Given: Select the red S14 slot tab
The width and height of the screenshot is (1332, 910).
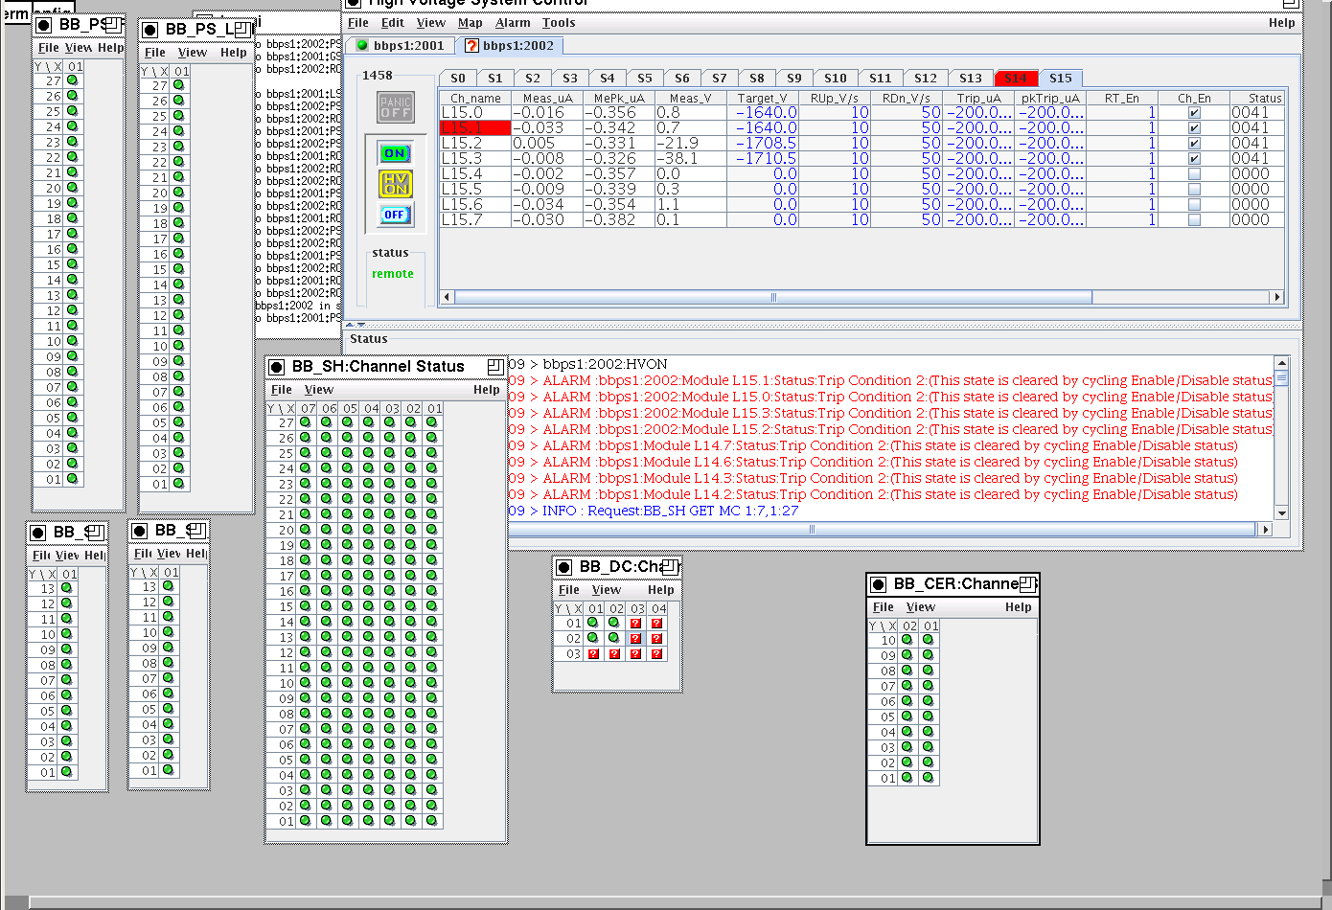Looking at the screenshot, I should [x=1016, y=79].
